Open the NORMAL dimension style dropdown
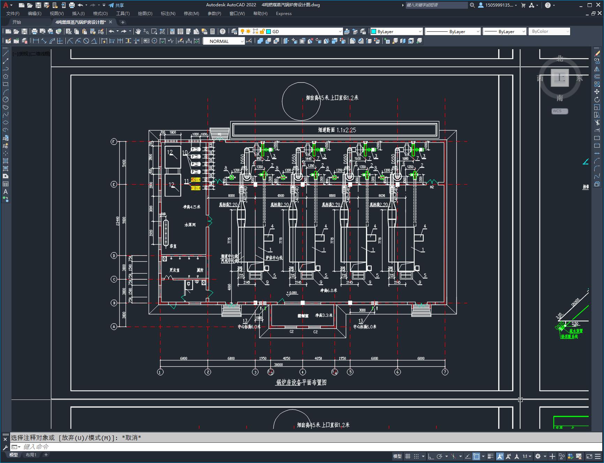 pyautogui.click(x=242, y=41)
